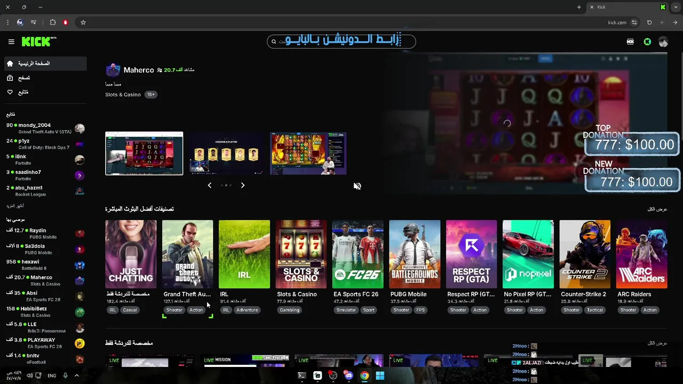Image resolution: width=683 pixels, height=384 pixels.
Task: Open the Kick wallet icon
Action: [630, 42]
